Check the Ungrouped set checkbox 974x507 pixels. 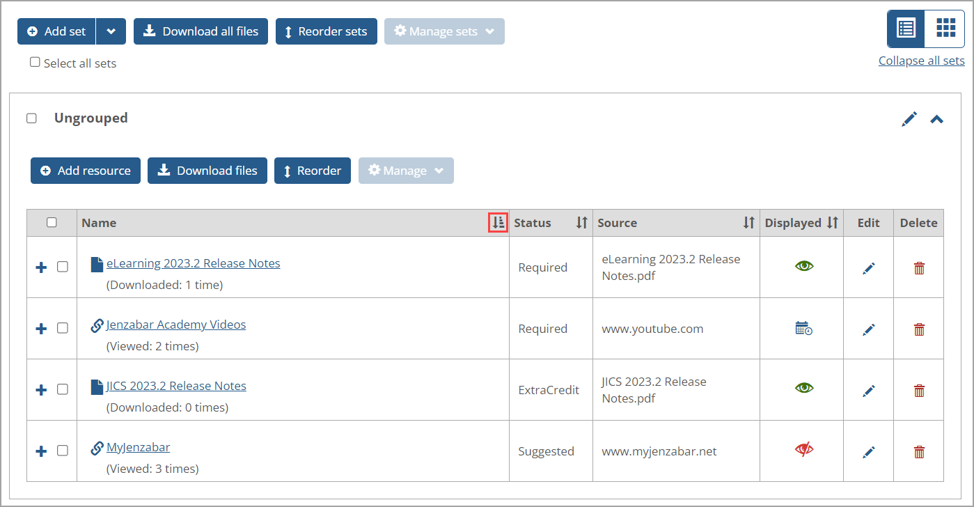(x=31, y=118)
